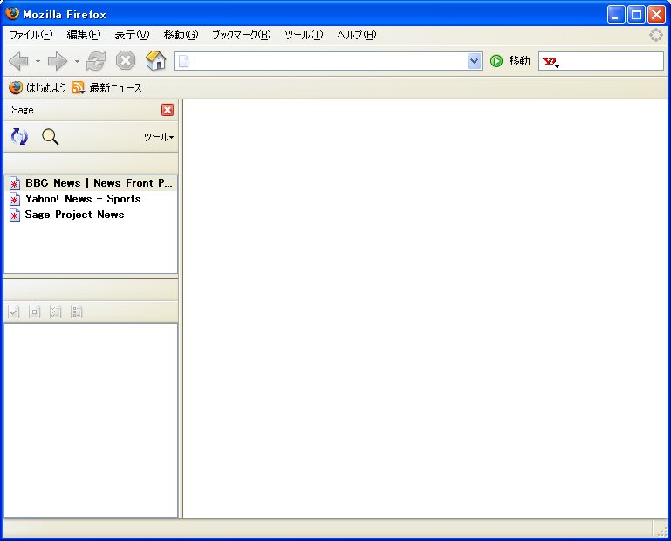The width and height of the screenshot is (671, 541).
Task: Click the page icon in the URL bar
Action: click(183, 61)
